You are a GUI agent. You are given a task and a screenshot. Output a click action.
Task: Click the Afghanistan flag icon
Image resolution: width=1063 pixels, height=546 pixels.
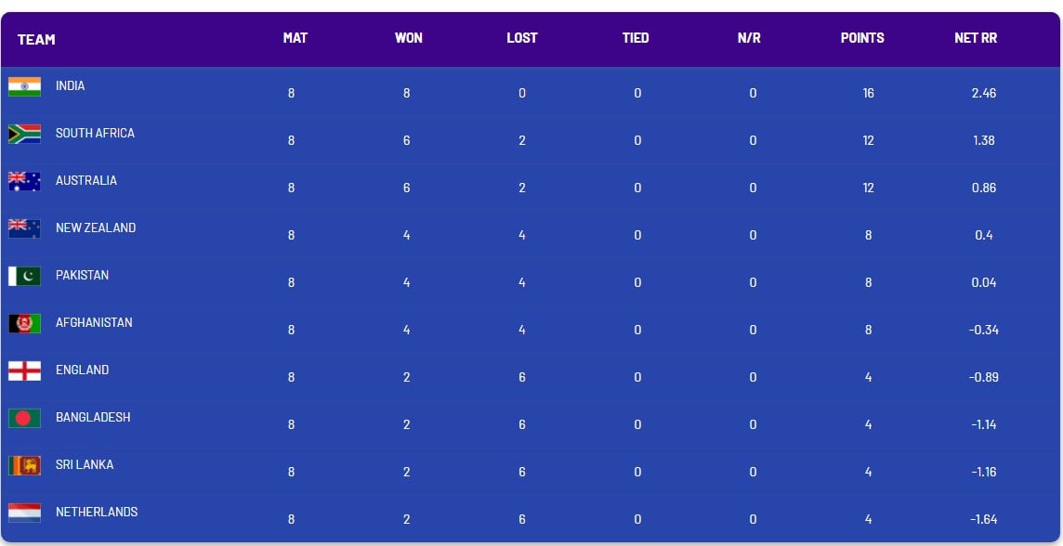(x=24, y=323)
